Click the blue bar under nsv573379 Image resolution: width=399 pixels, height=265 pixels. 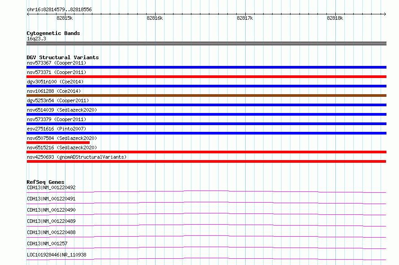(x=206, y=124)
